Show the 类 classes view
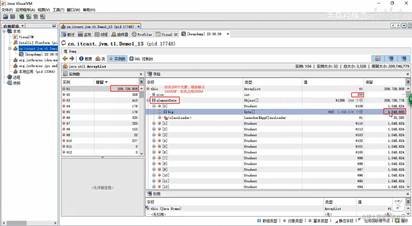 point(100,59)
